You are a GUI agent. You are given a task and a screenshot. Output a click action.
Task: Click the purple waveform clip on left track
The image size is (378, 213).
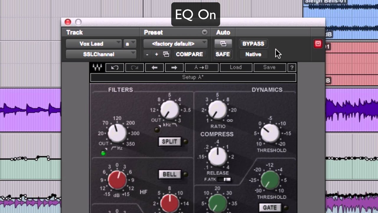tap(31, 110)
